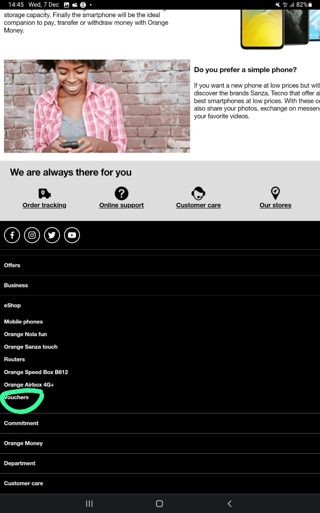Tap the Our stores location pin icon
Image resolution: width=320 pixels, height=513 pixels.
[x=275, y=194]
